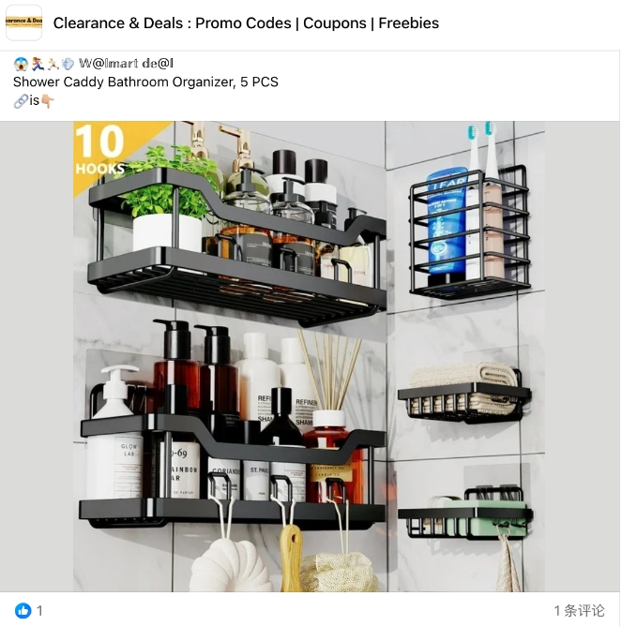Click the toothbrush holder basket in photo

[x=470, y=232]
